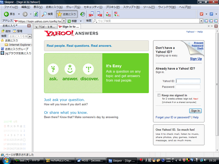Open the ファイル(F) menu
Image resolution: width=219 pixels, height=164 pixels.
click(x=11, y=7)
